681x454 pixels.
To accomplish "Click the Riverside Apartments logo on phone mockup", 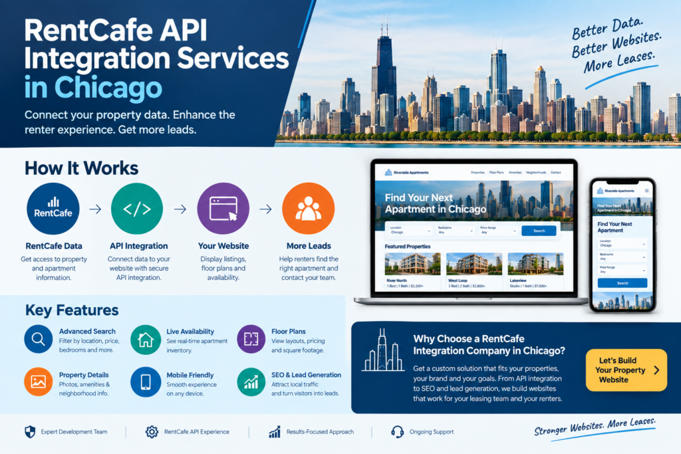I will pos(615,191).
